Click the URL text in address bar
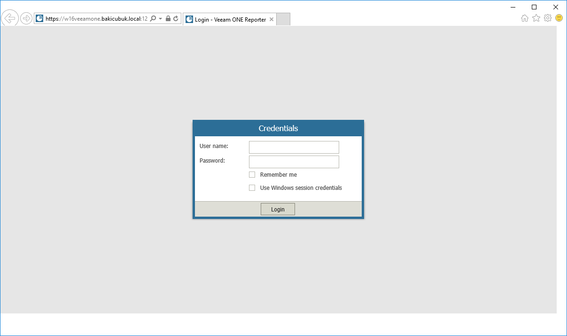This screenshot has width=567, height=336. [97, 19]
